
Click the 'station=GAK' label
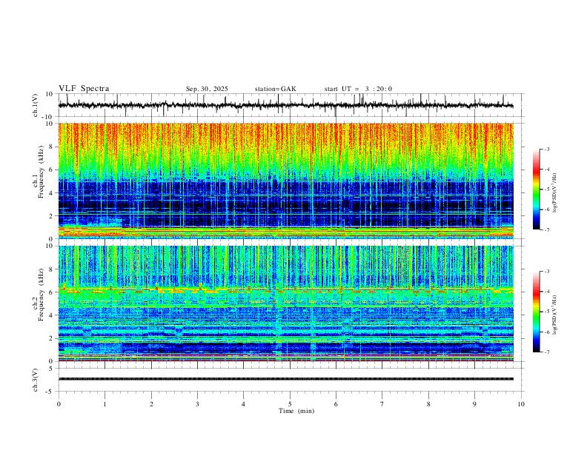click(275, 89)
